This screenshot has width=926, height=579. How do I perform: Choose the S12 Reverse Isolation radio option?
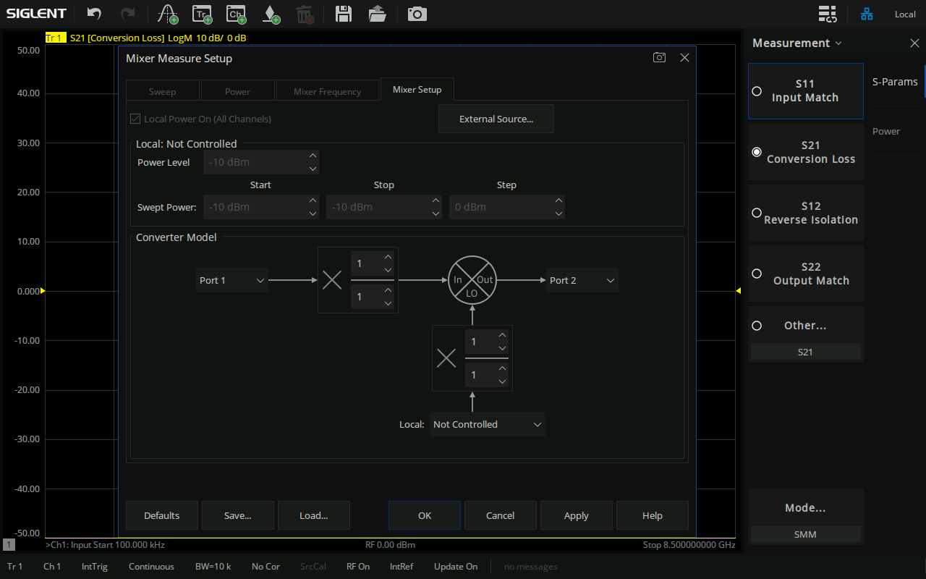point(757,213)
